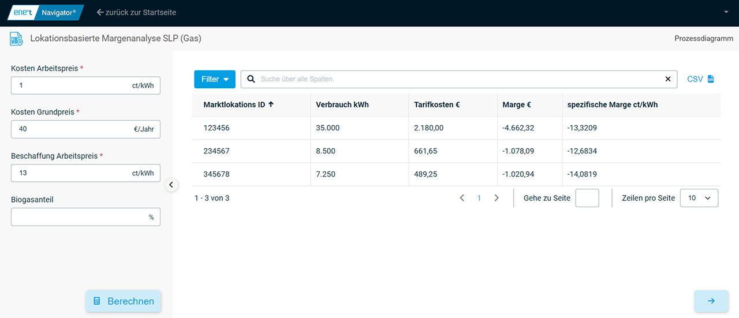Collapse the left input sidebar
This screenshot has height=318, width=739.
click(x=171, y=185)
